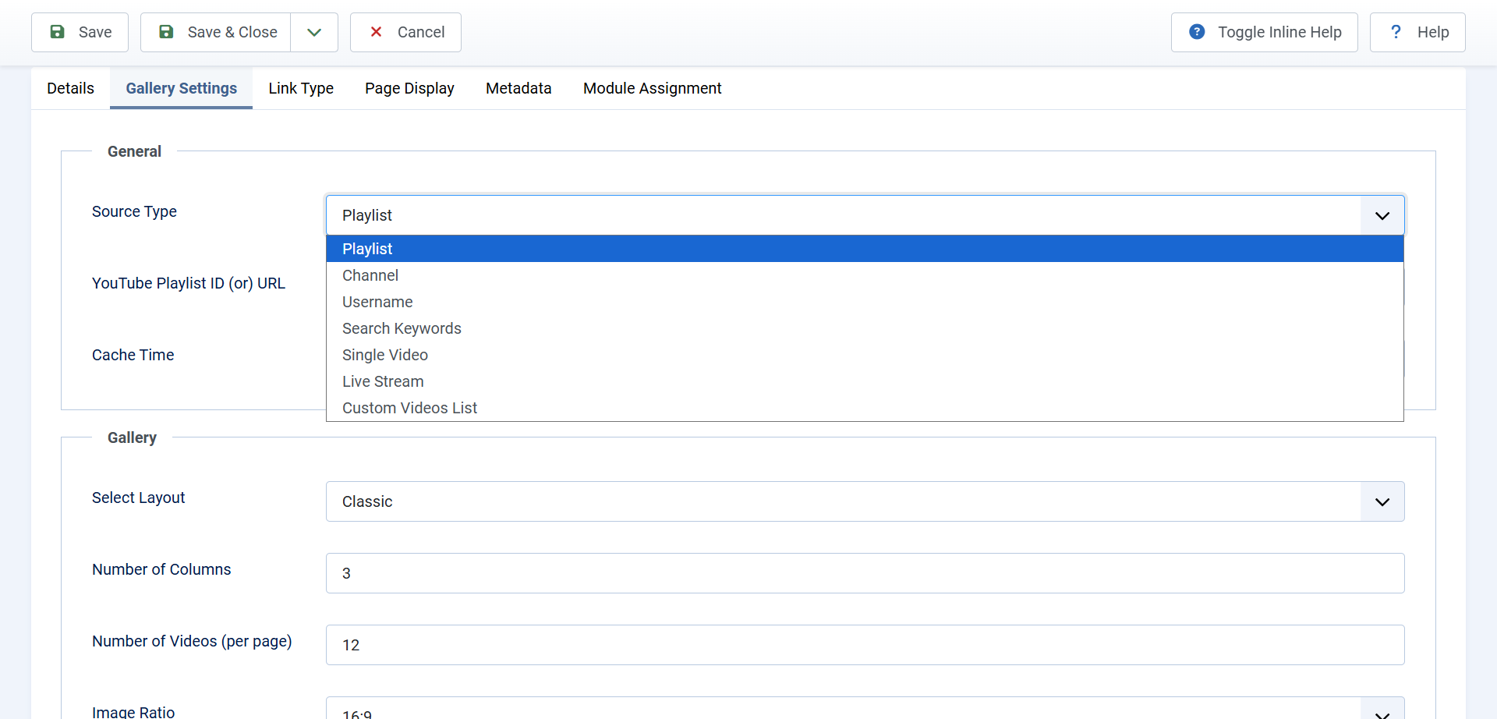1497x719 pixels.
Task: Switch to Module Assignment tab
Action: [653, 88]
